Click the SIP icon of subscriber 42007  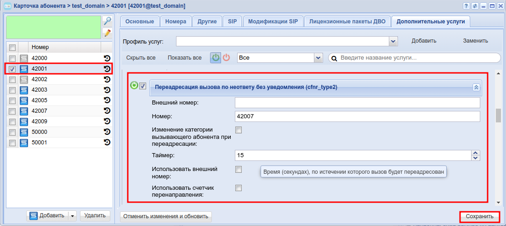coord(23,111)
